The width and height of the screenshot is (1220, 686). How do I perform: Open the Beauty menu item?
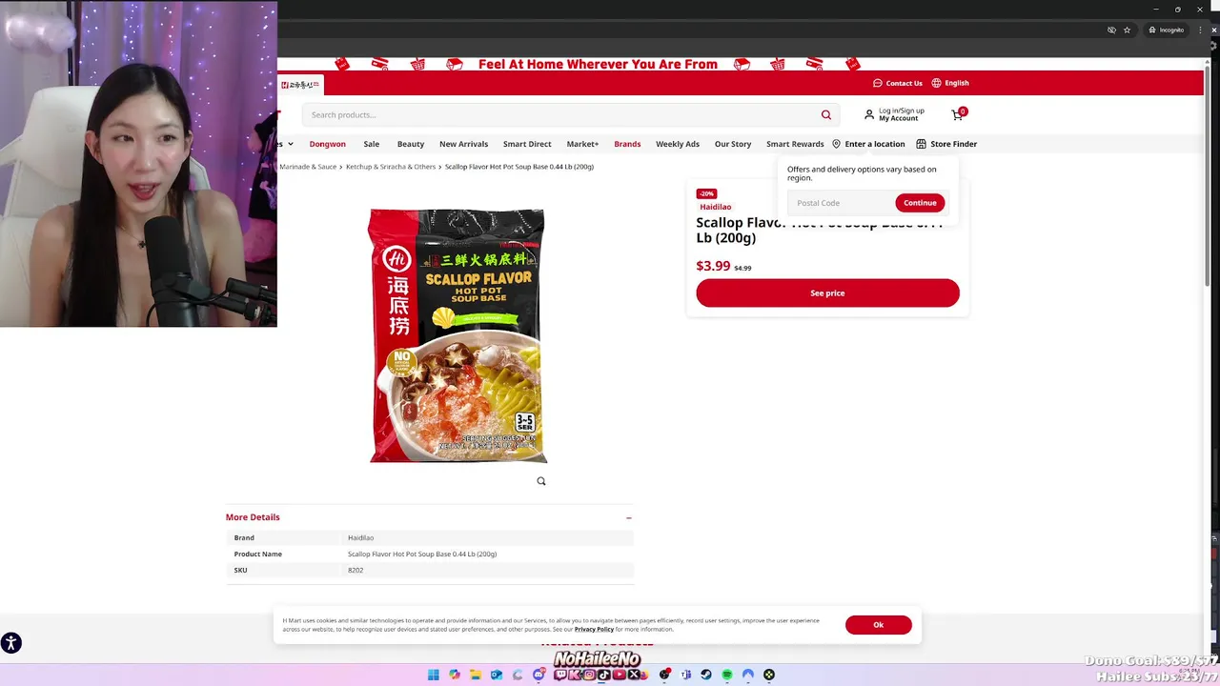[x=411, y=144]
